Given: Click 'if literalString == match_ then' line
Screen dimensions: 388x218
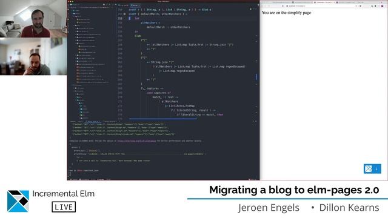Looking at the screenshot, I should [x=199, y=114].
